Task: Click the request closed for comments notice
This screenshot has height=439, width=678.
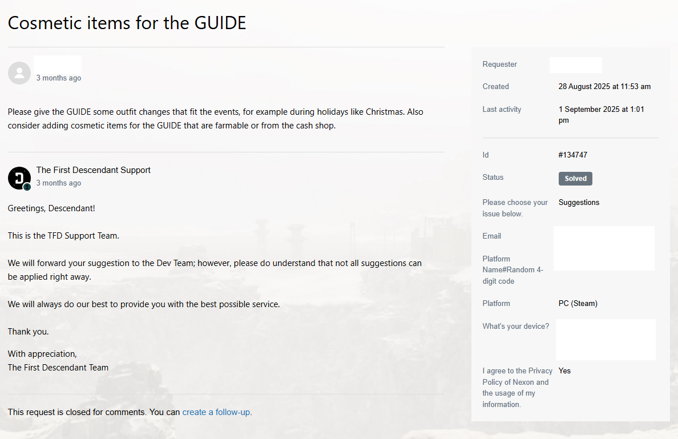Action: [130, 412]
